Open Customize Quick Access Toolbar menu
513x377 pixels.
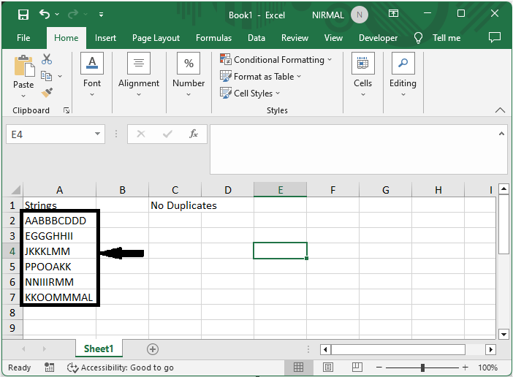point(101,15)
